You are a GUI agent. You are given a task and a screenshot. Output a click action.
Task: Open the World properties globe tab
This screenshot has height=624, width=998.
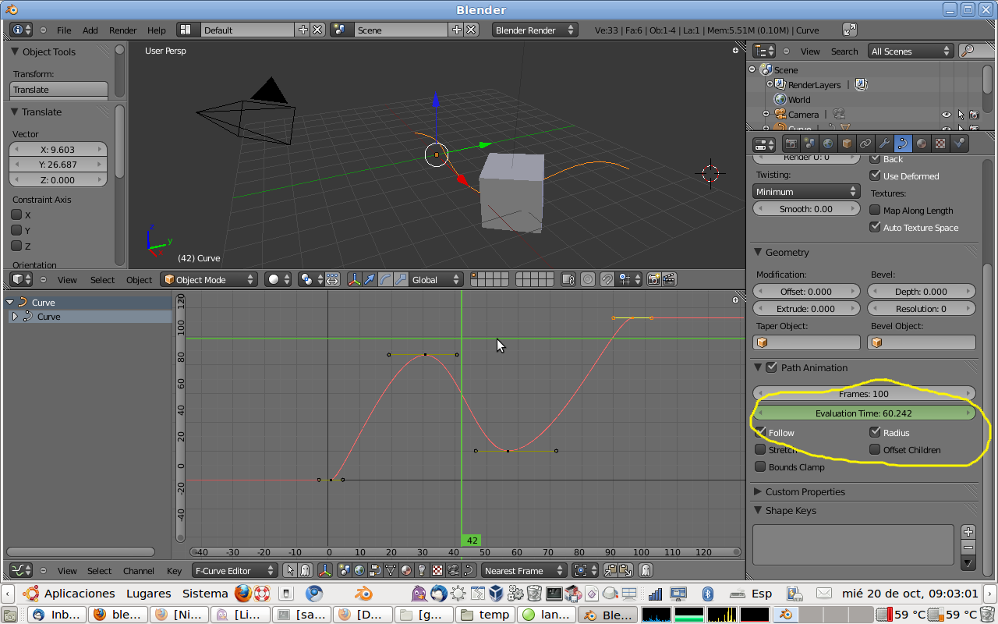point(828,144)
